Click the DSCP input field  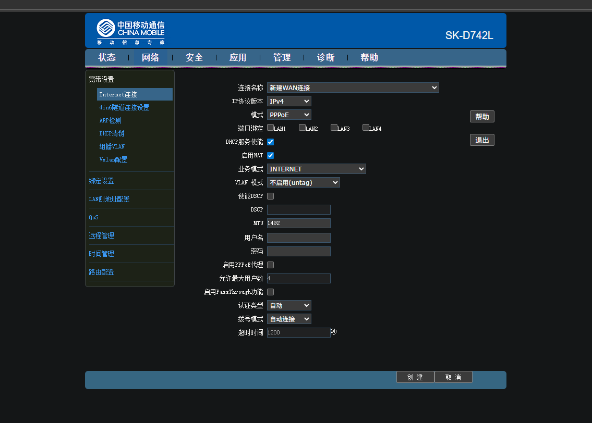[x=299, y=209]
